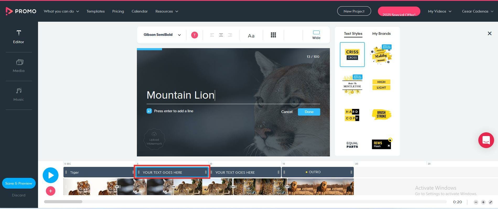
Task: Click the Promo logo
Action: point(21,11)
